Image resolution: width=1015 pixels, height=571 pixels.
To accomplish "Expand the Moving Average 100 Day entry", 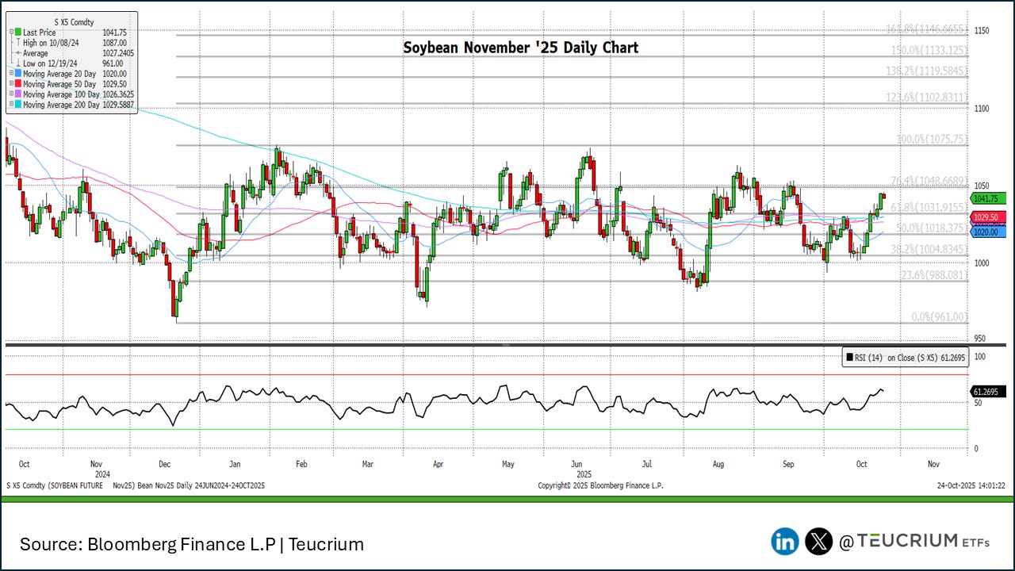I will (10, 94).
